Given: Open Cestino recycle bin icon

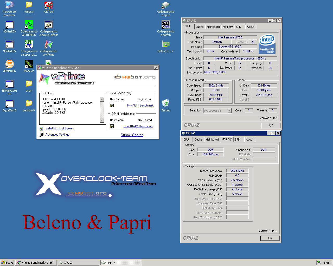Looking at the screenshot, I should (165, 105).
